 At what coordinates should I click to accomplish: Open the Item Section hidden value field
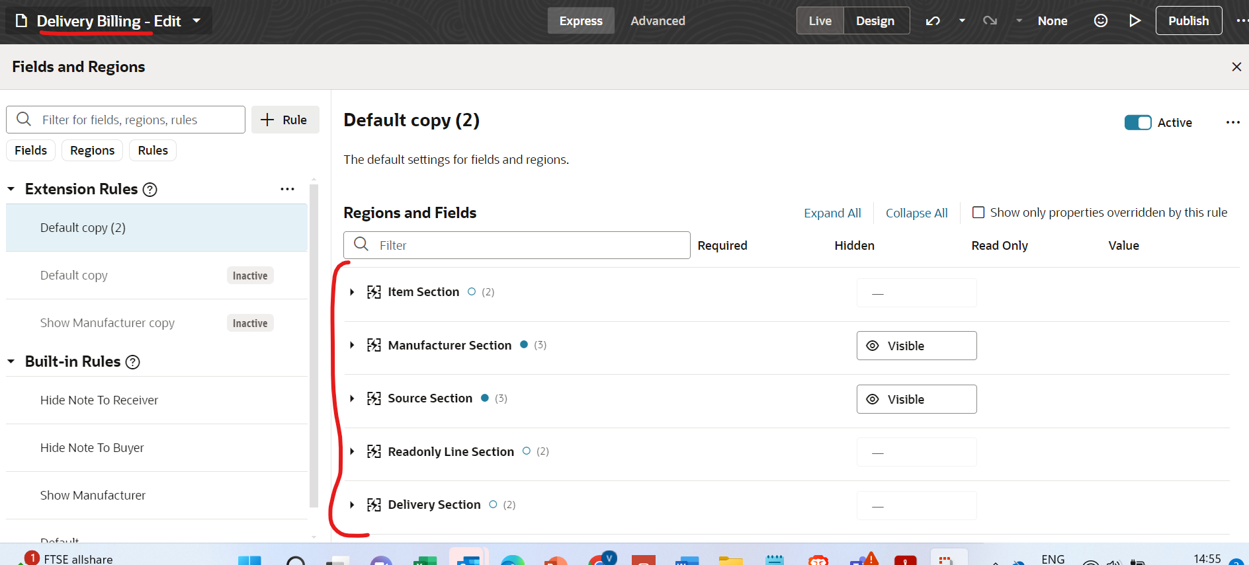coord(916,293)
